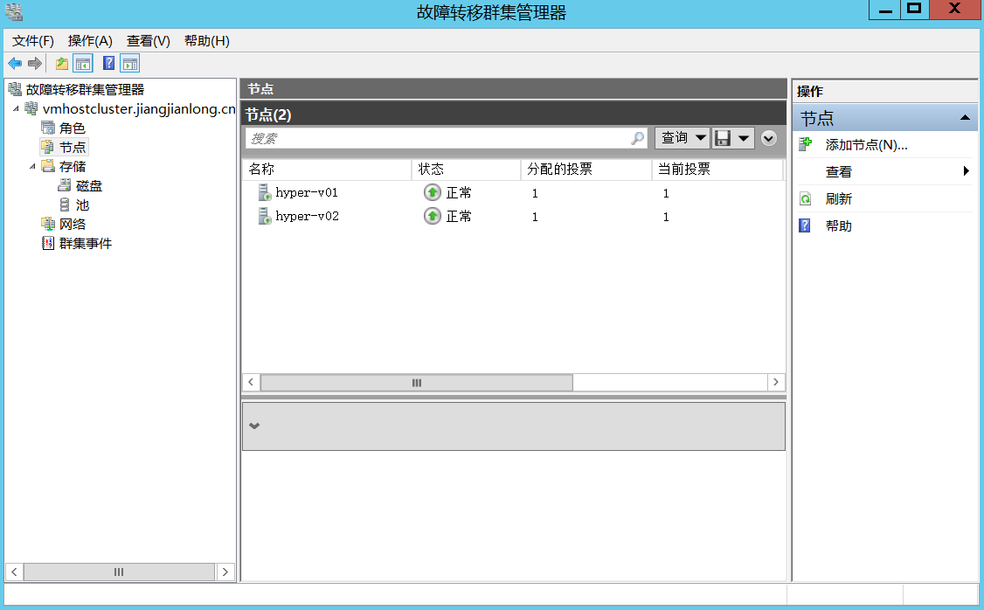Click the 故障转移群集管理器 root icon in tree
Screen dimensions: 984x610
pos(15,89)
